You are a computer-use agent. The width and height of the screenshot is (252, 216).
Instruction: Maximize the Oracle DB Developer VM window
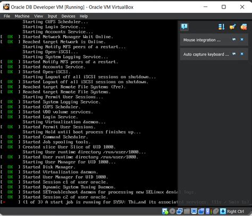pyautogui.click(x=224, y=7)
